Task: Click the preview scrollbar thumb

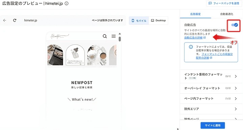Action: [x=119, y=39]
